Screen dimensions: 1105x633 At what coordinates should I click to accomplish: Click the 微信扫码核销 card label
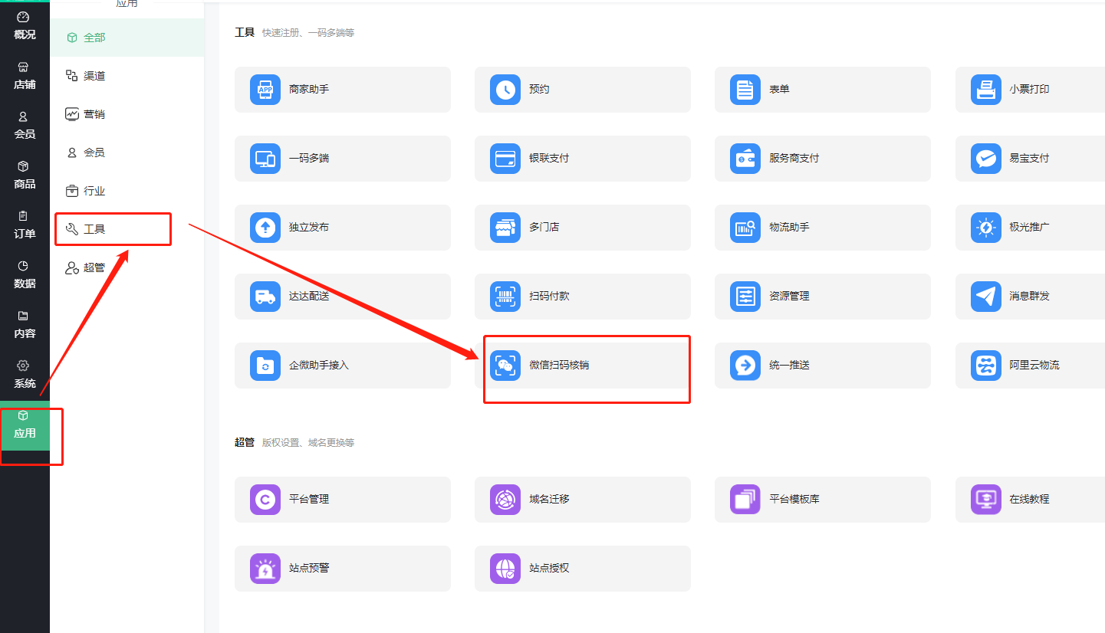pos(559,366)
